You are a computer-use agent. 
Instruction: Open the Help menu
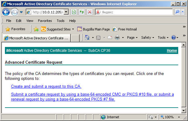73,21
